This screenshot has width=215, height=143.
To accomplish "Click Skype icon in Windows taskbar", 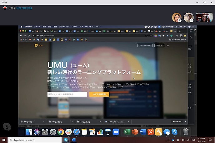I will (66, 140).
